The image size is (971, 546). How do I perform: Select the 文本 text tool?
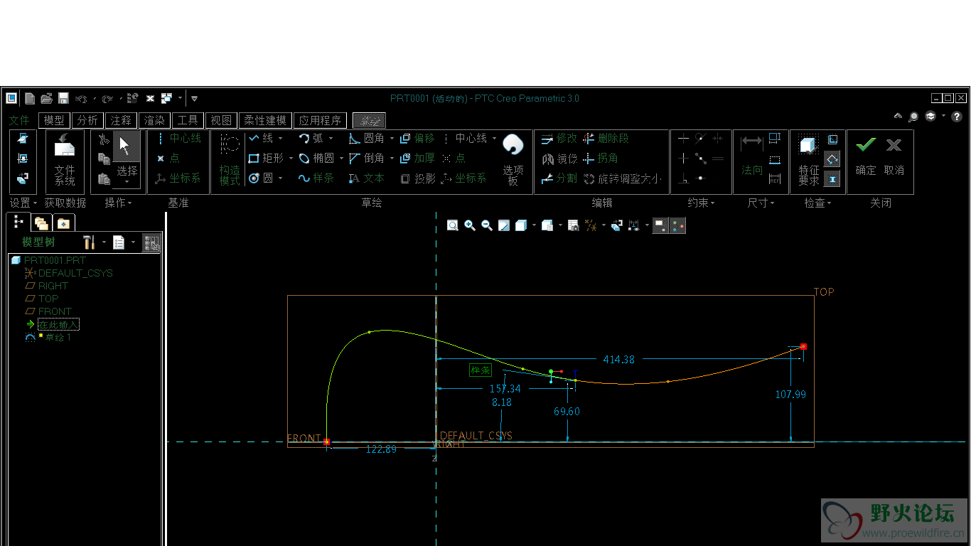click(x=367, y=178)
